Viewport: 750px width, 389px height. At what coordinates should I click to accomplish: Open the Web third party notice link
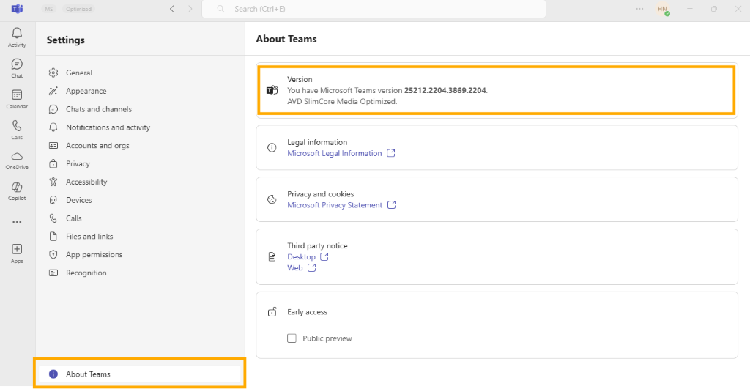(x=294, y=268)
